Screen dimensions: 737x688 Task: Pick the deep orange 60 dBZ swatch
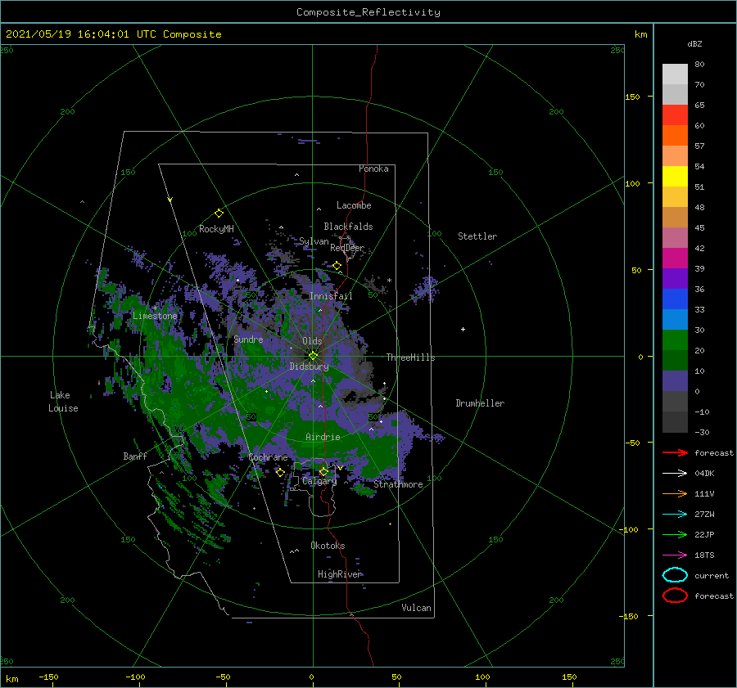pyautogui.click(x=675, y=135)
